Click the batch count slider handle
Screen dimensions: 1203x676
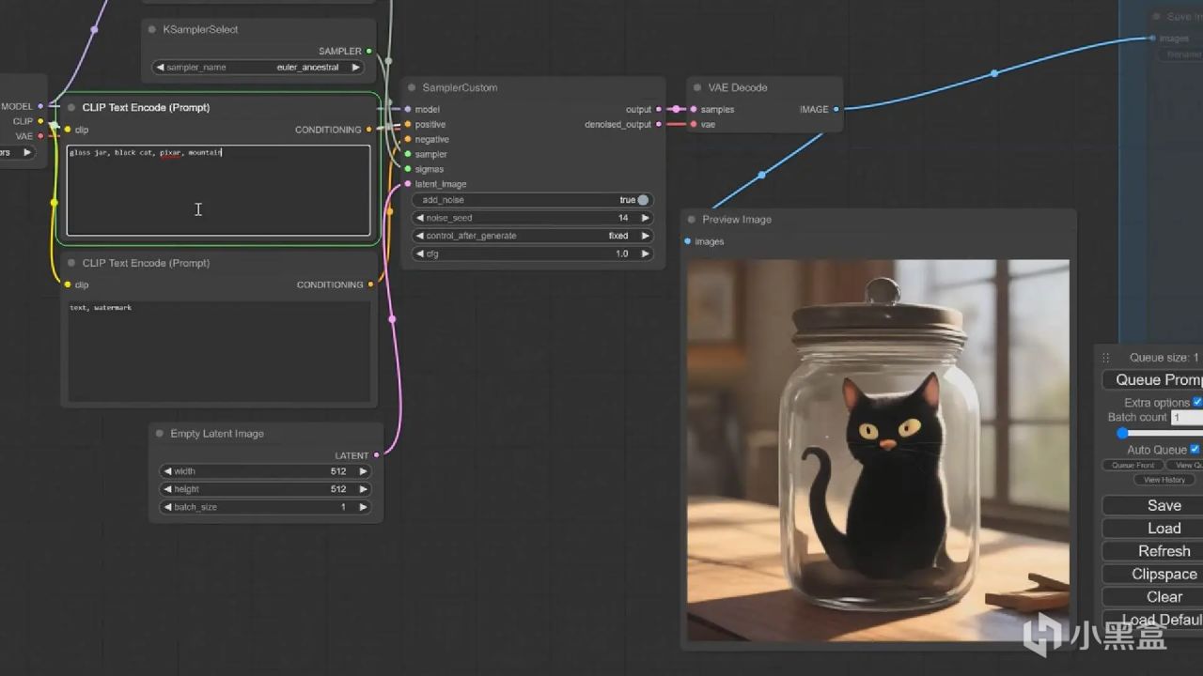(x=1122, y=433)
